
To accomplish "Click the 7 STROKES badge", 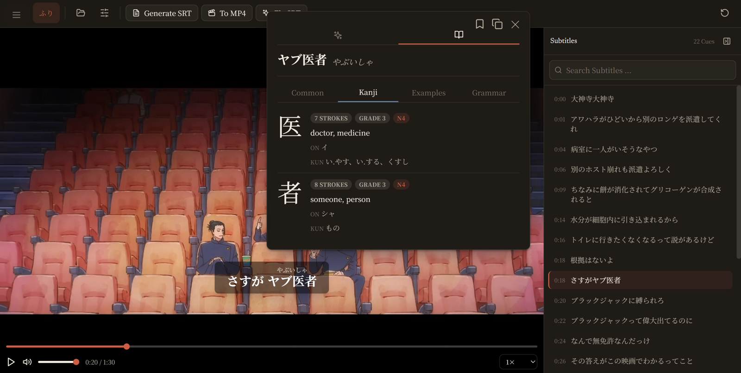I will (x=331, y=118).
